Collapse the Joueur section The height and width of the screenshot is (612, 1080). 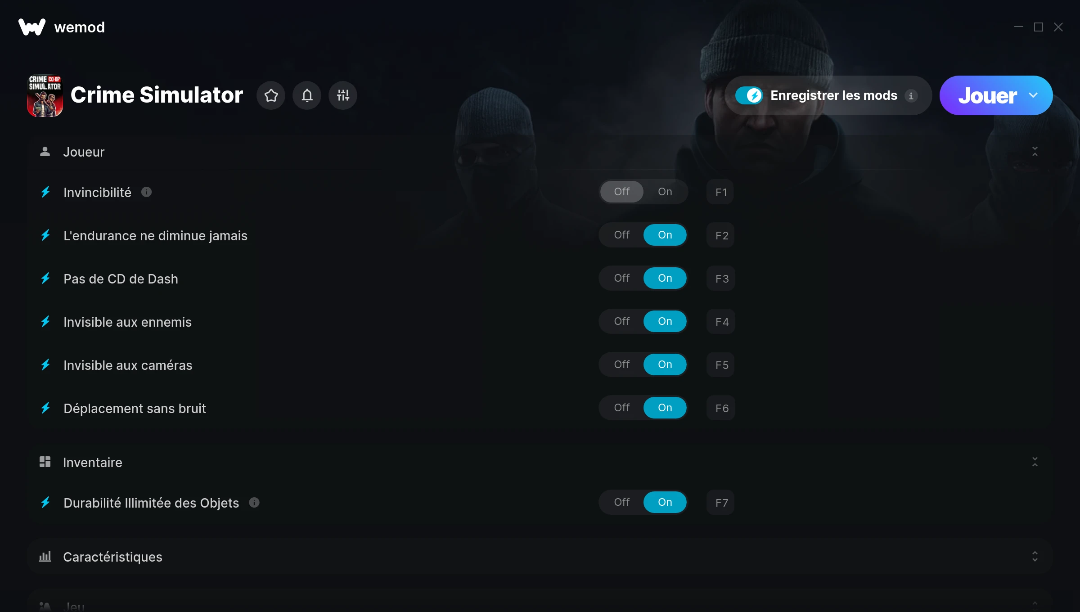pyautogui.click(x=1035, y=152)
